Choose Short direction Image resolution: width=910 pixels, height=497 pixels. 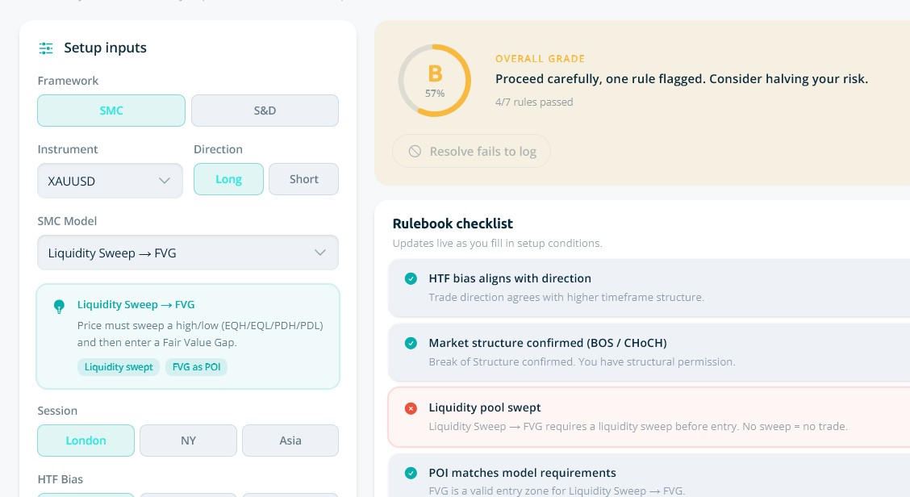tap(303, 179)
